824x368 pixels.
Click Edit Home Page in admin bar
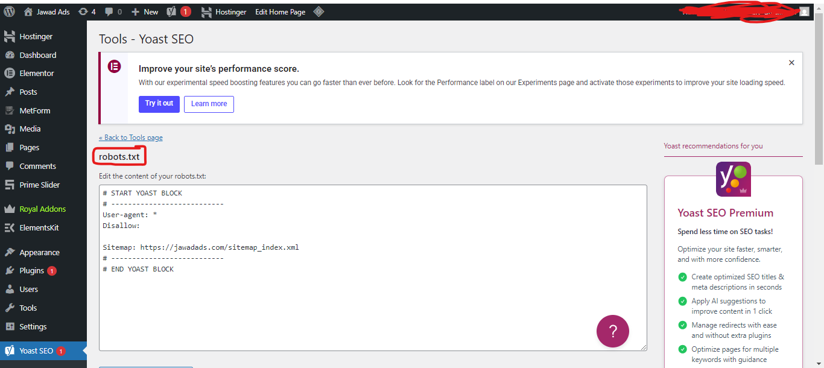pyautogui.click(x=280, y=11)
